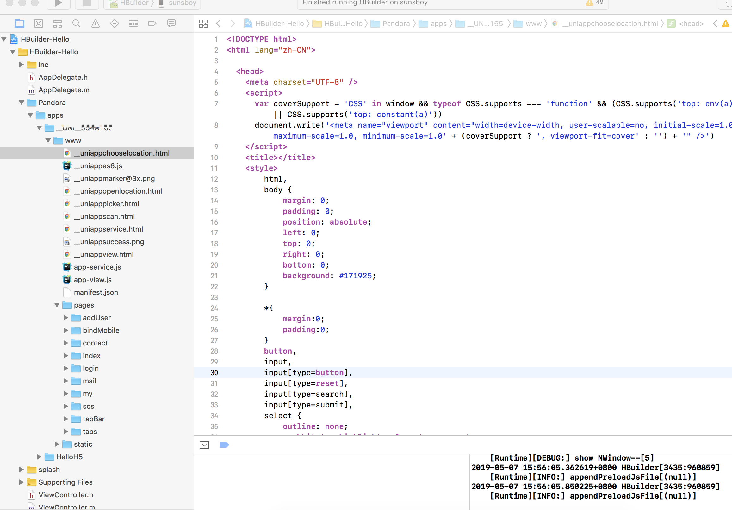Screen dimensions: 732x510
Task: Open related items grid menu
Action: click(x=203, y=24)
